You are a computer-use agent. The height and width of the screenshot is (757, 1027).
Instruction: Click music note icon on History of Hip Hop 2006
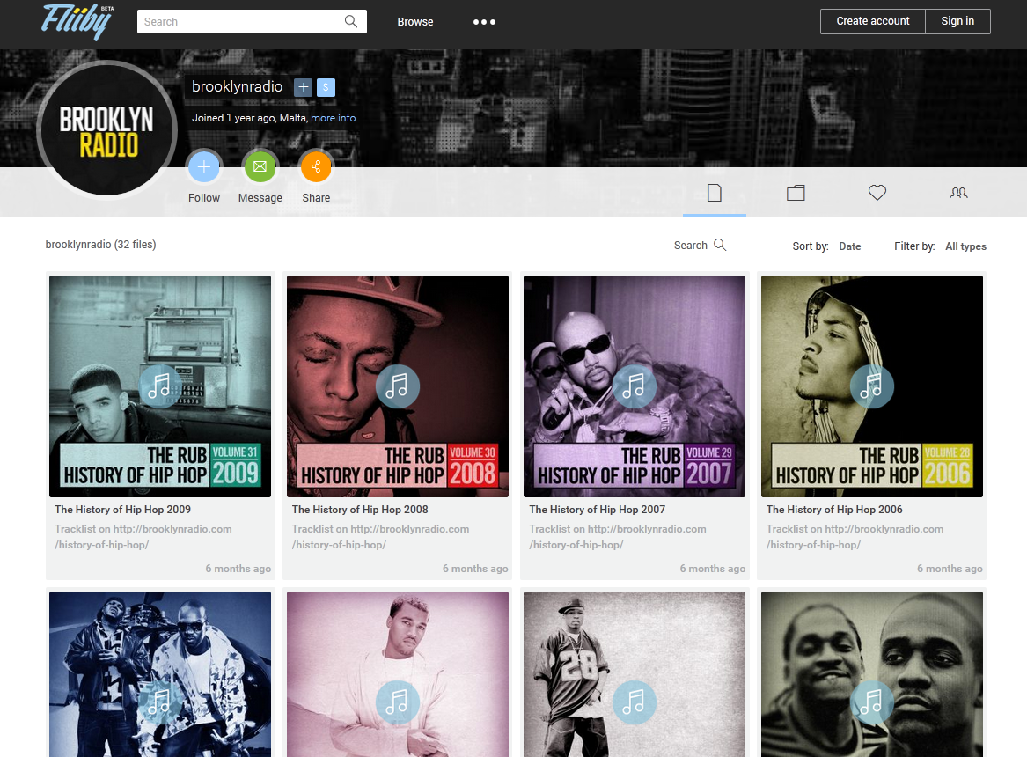coord(872,386)
